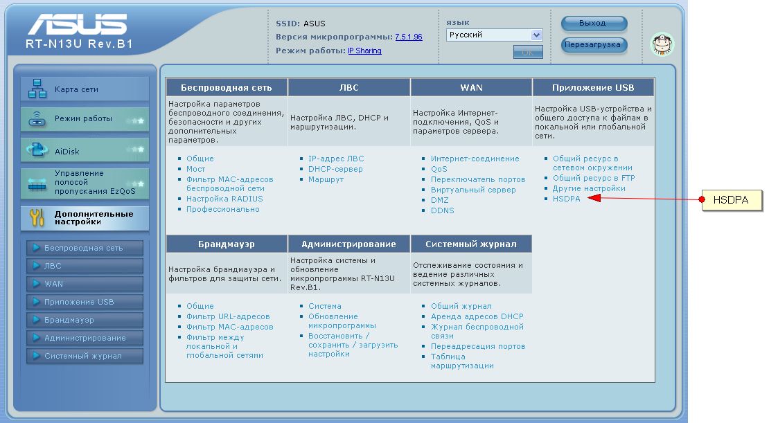Open the QoS link

(439, 169)
